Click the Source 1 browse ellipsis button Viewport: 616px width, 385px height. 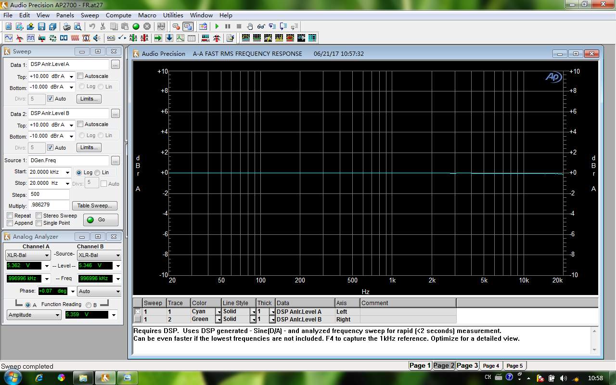[x=115, y=161]
